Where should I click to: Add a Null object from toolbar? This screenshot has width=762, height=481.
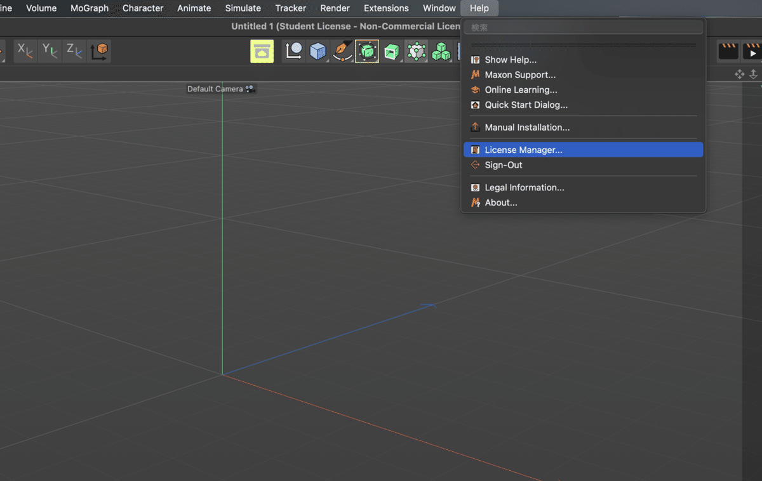tap(293, 51)
